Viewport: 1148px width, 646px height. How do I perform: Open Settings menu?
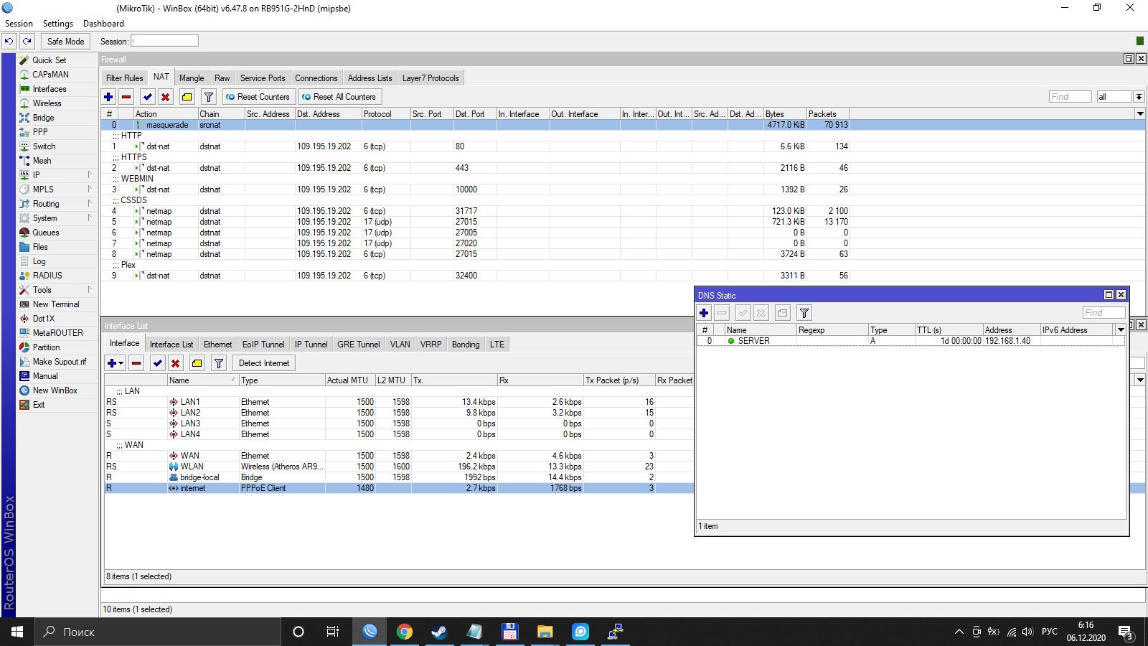click(58, 24)
